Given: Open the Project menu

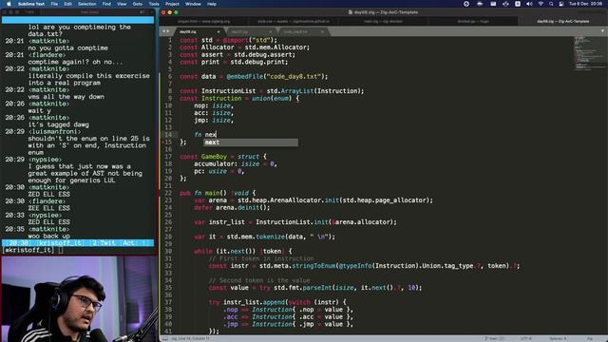Looking at the screenshot, I should [172, 4].
